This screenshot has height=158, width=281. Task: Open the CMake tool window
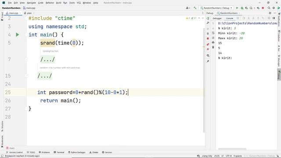pos(94,152)
